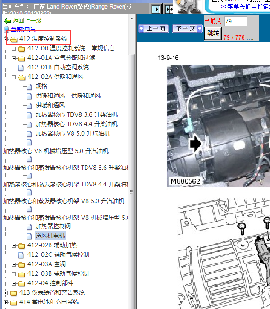Screen dimensions: 270x309
Task: Expand the 412-02B 辅助加热 node
Action: point(14,245)
